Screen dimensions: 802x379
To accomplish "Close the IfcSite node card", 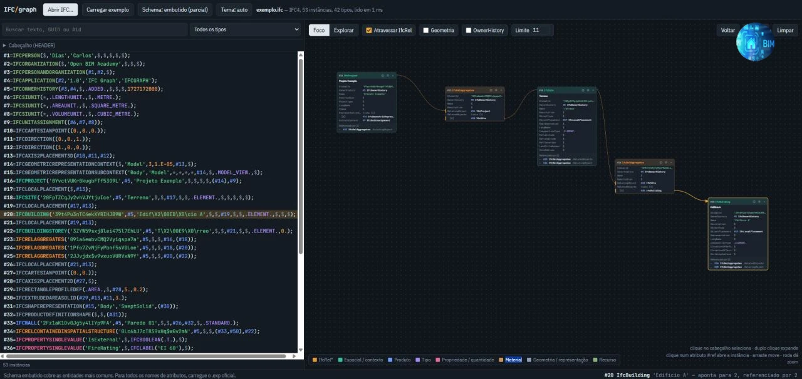I will (593, 90).
